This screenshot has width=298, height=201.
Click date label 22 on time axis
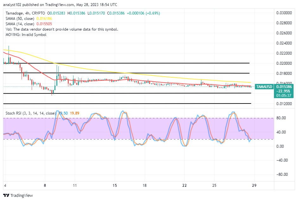point(184,186)
